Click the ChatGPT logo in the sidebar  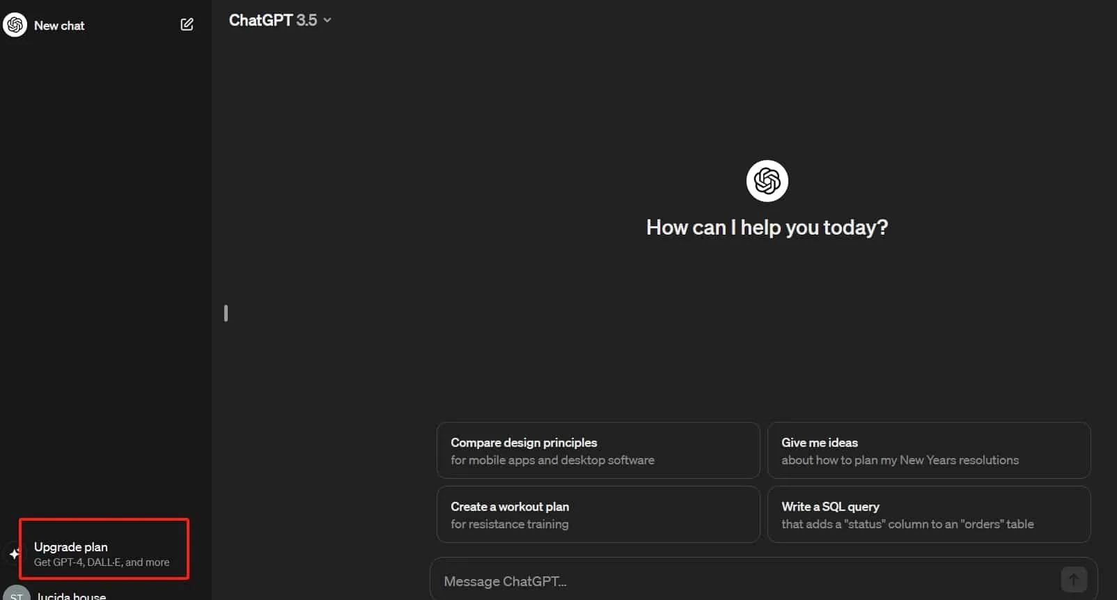(15, 25)
